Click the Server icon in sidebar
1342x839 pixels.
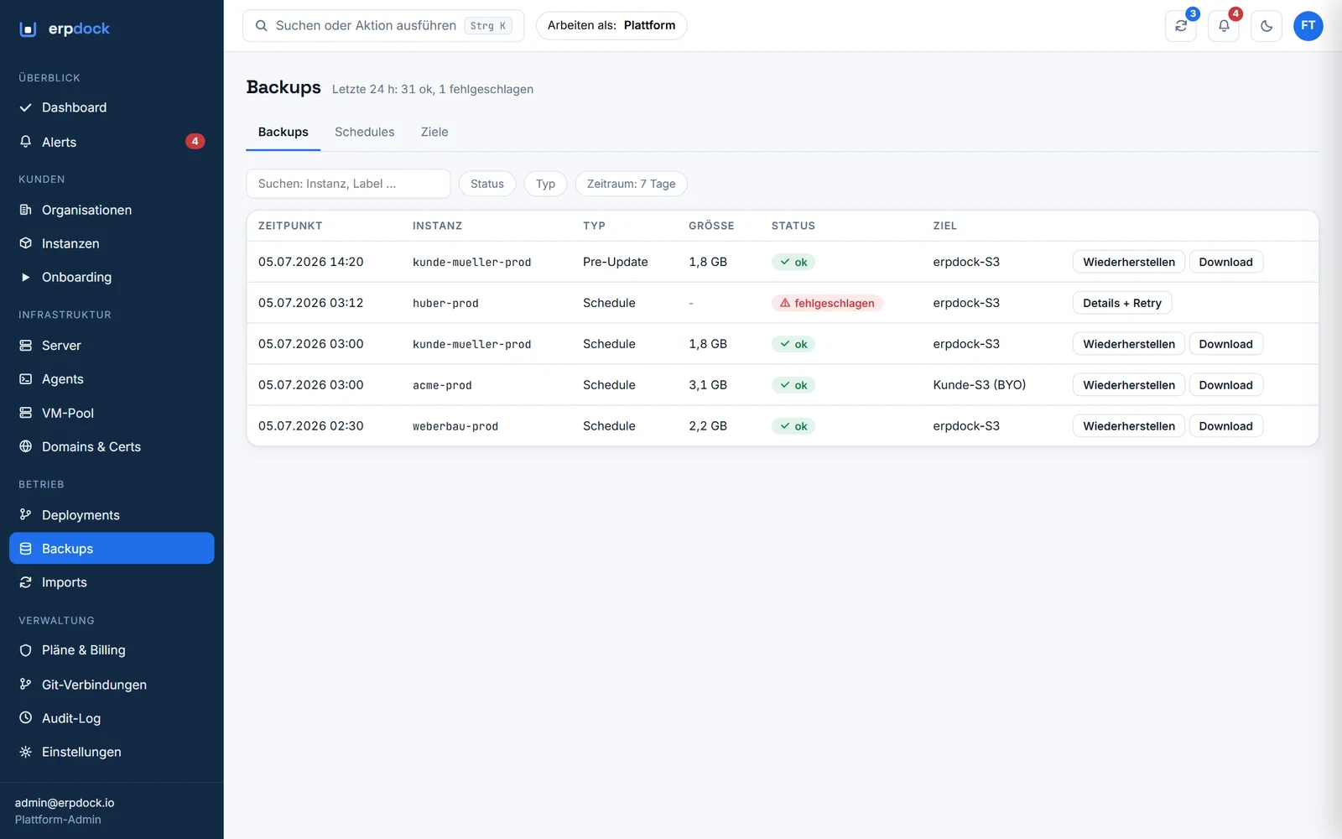pyautogui.click(x=26, y=346)
